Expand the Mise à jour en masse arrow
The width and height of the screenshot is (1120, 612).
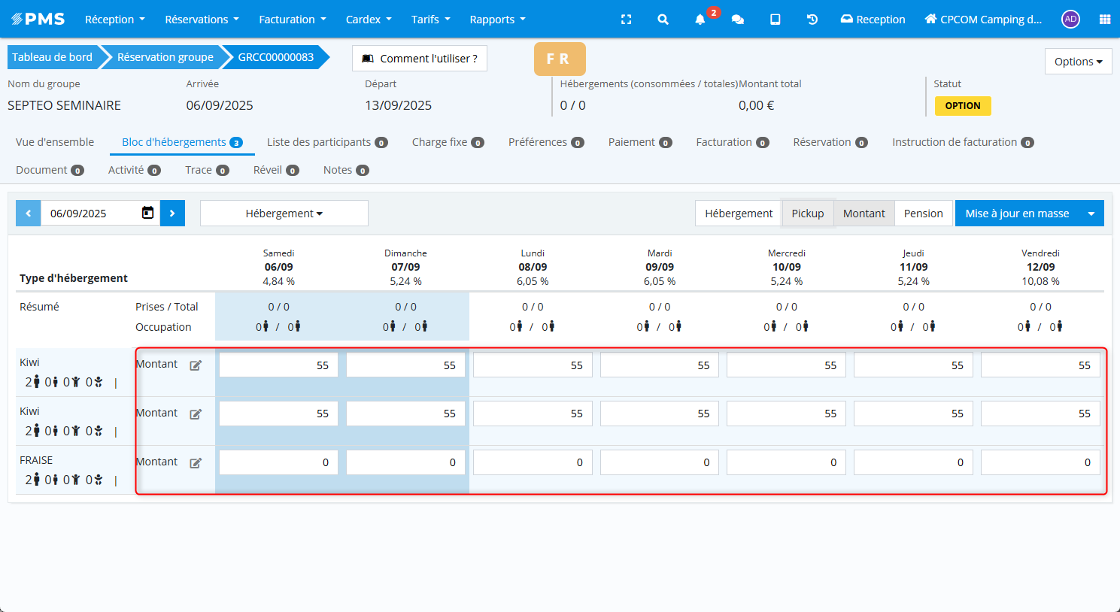(x=1091, y=214)
